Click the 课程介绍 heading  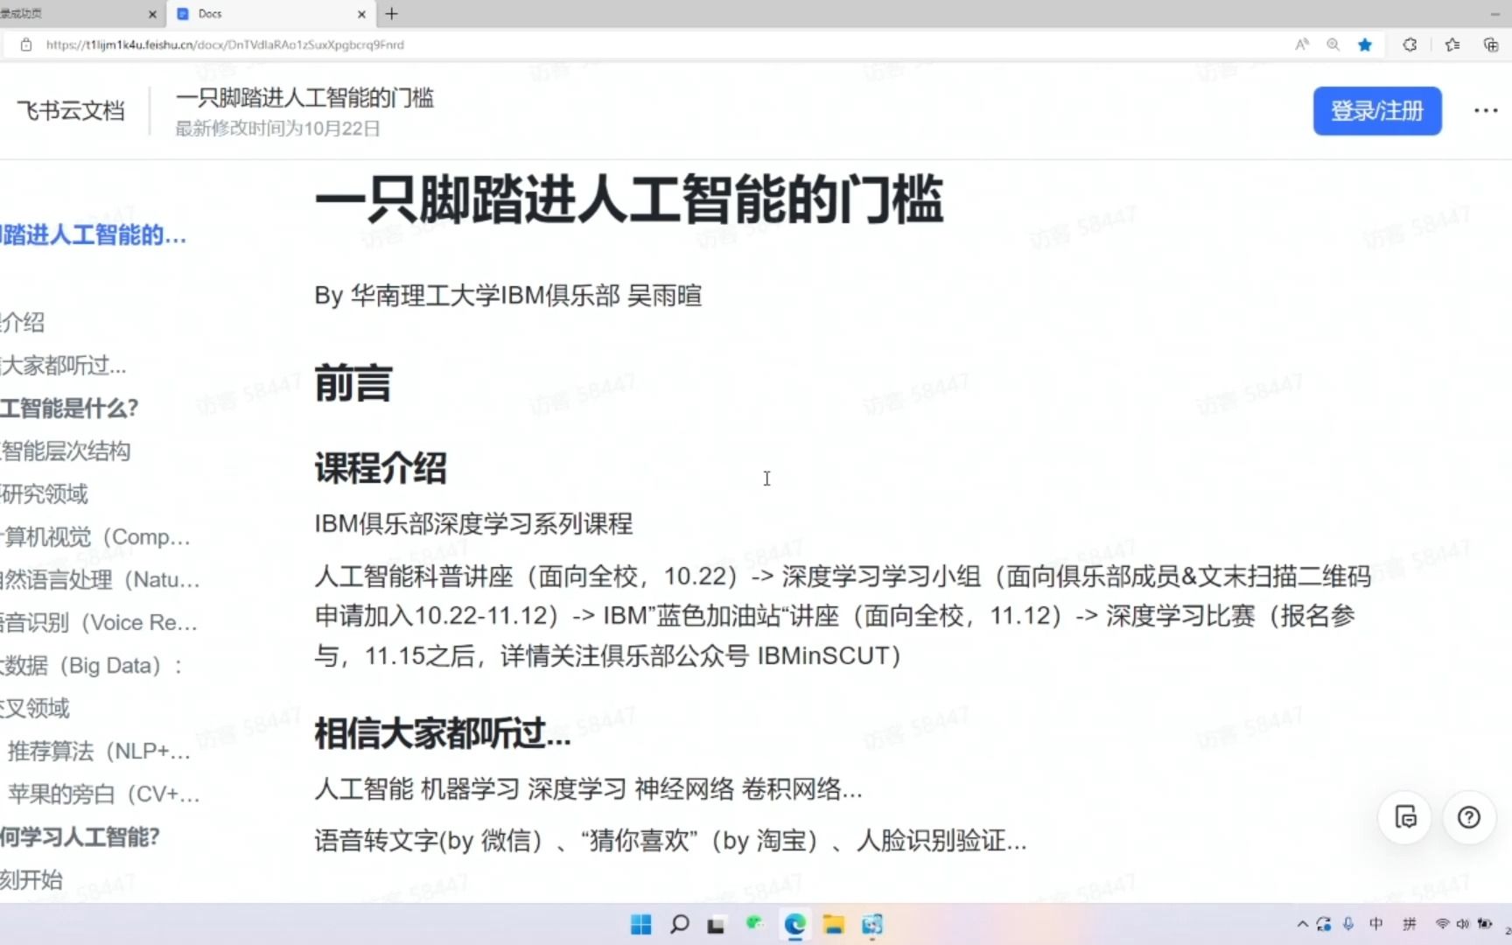point(381,468)
